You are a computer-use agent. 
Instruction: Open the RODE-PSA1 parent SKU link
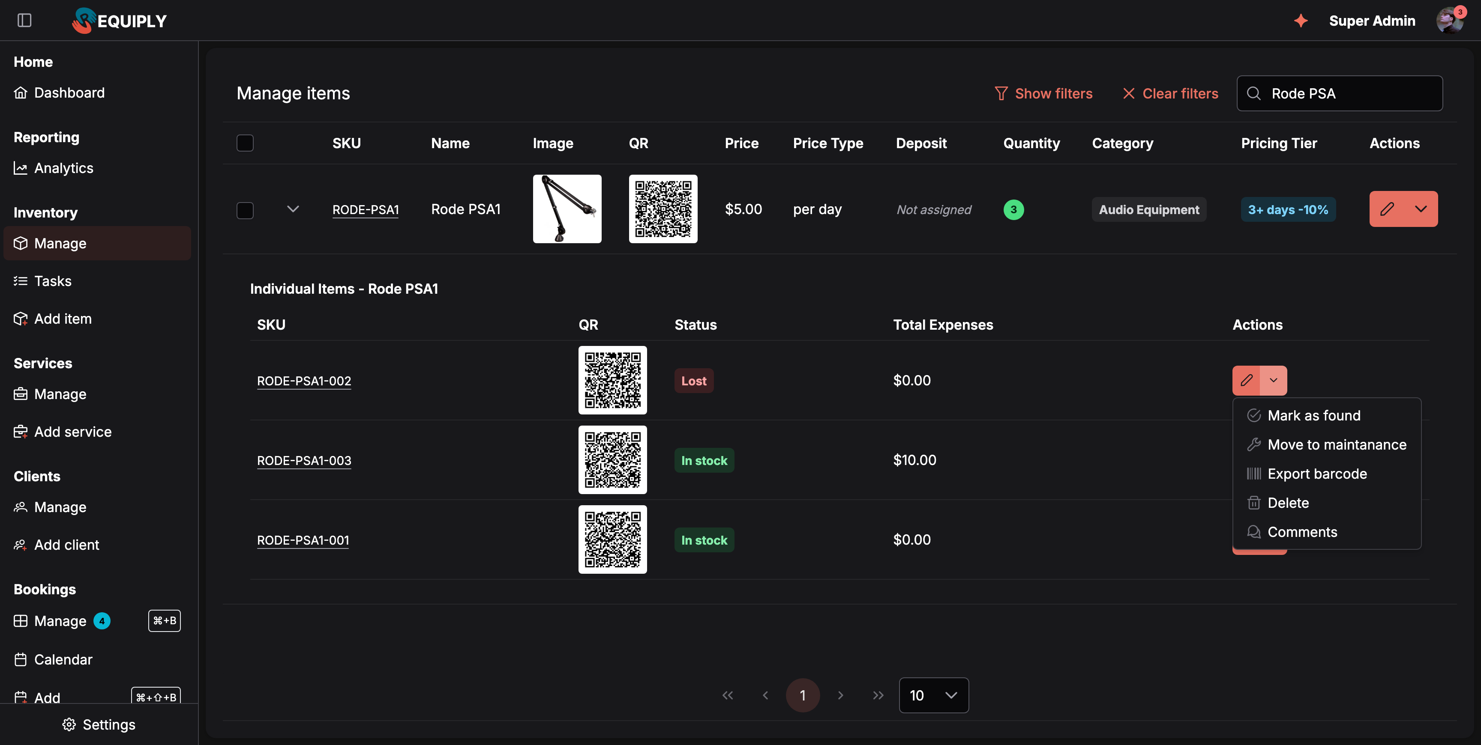pyautogui.click(x=366, y=210)
